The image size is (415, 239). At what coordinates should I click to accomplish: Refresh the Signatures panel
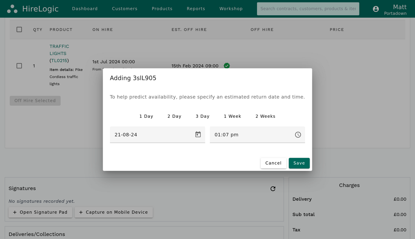(x=273, y=189)
